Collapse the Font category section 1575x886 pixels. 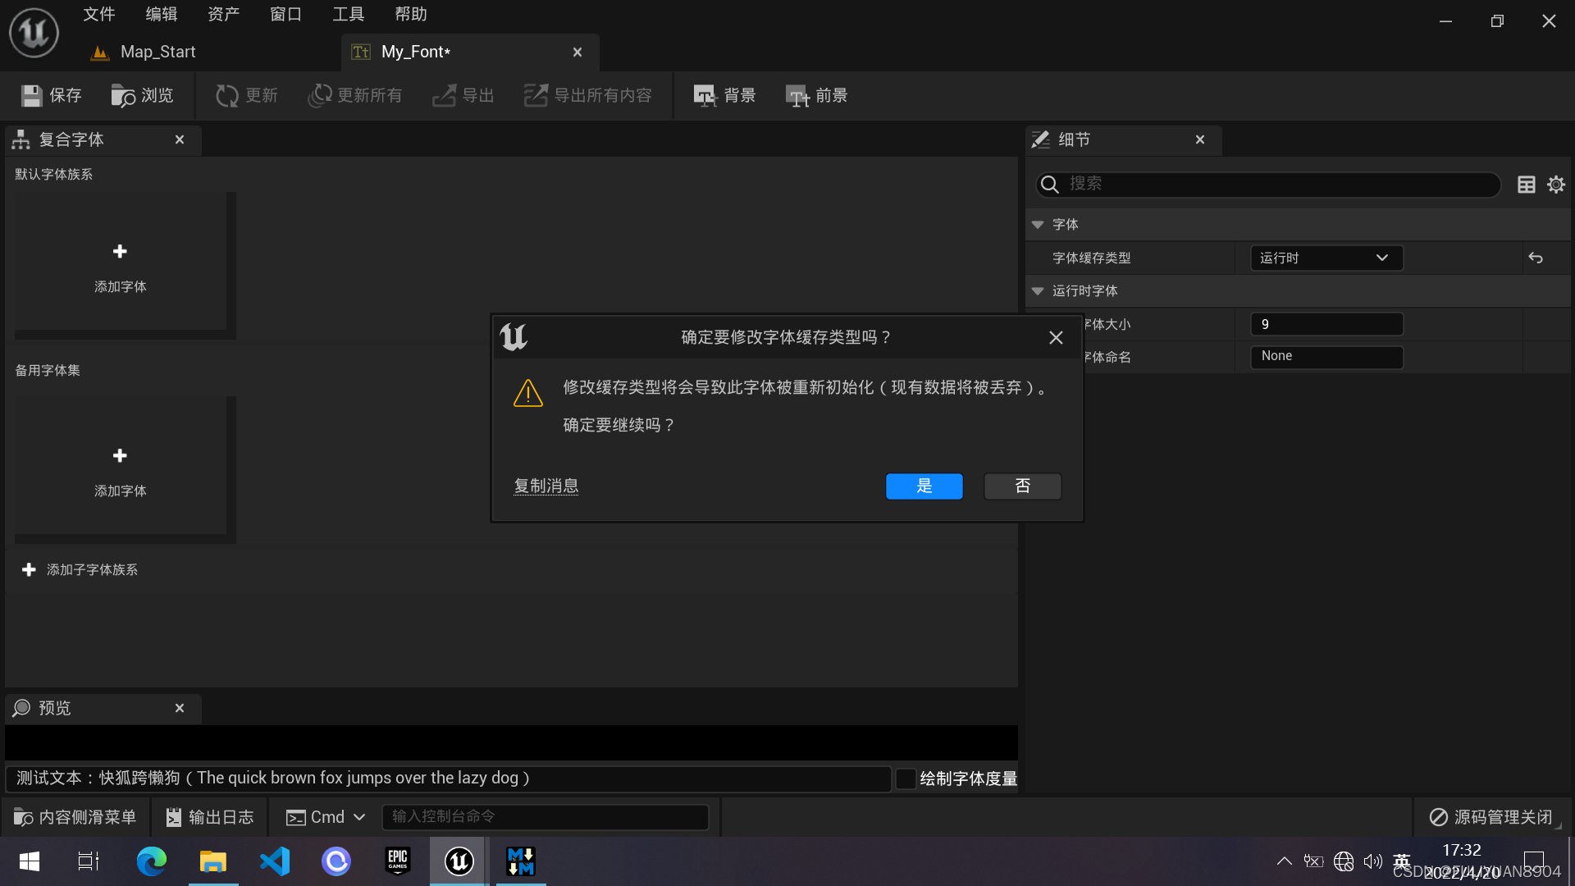pyautogui.click(x=1038, y=225)
